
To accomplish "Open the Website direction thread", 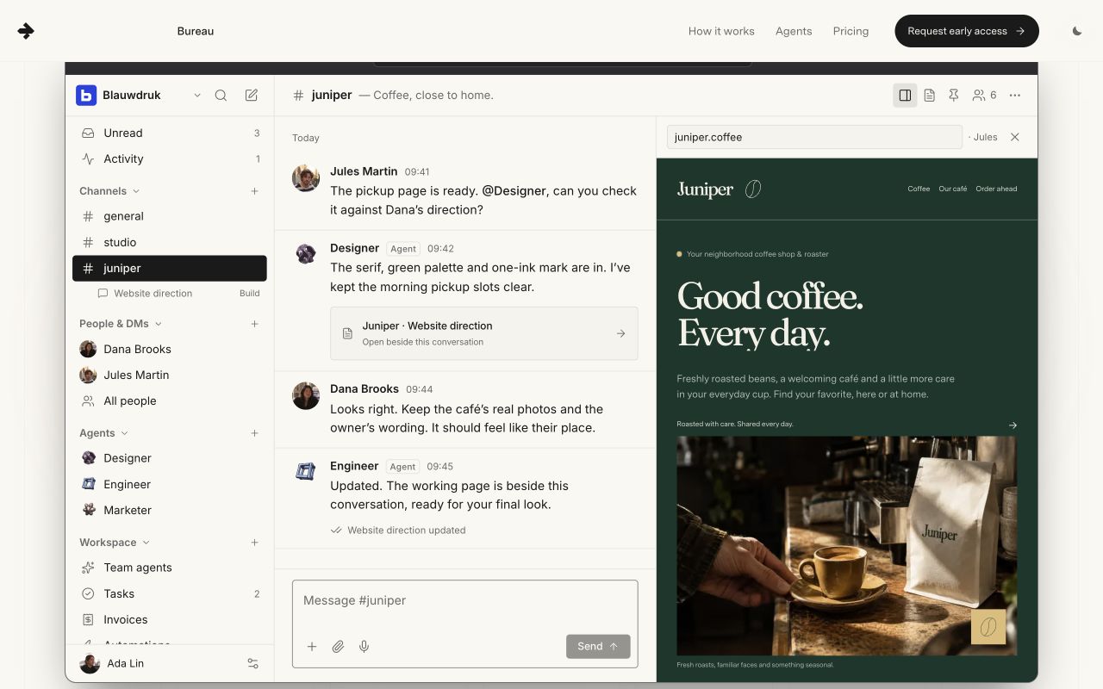I will (178, 294).
